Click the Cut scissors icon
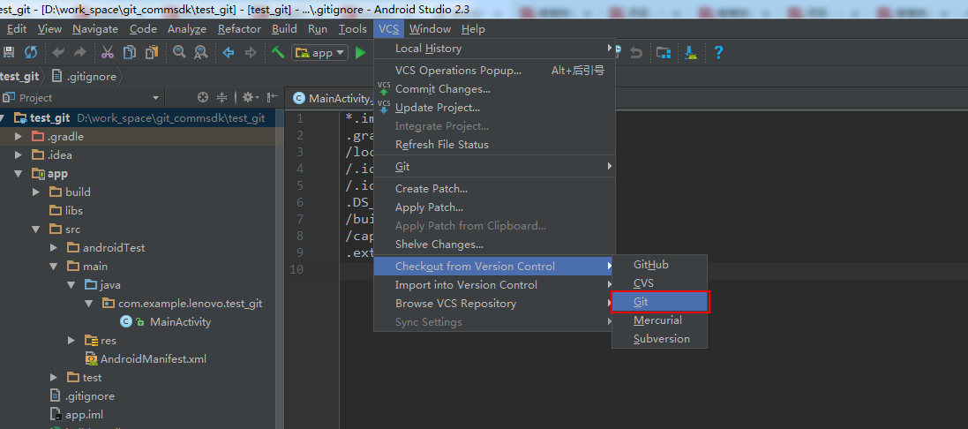Screen dimensions: 968x429 click(x=108, y=52)
